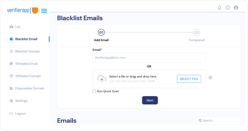The height and width of the screenshot is (131, 248).
Task: Click the Email input field
Action: click(x=149, y=57)
